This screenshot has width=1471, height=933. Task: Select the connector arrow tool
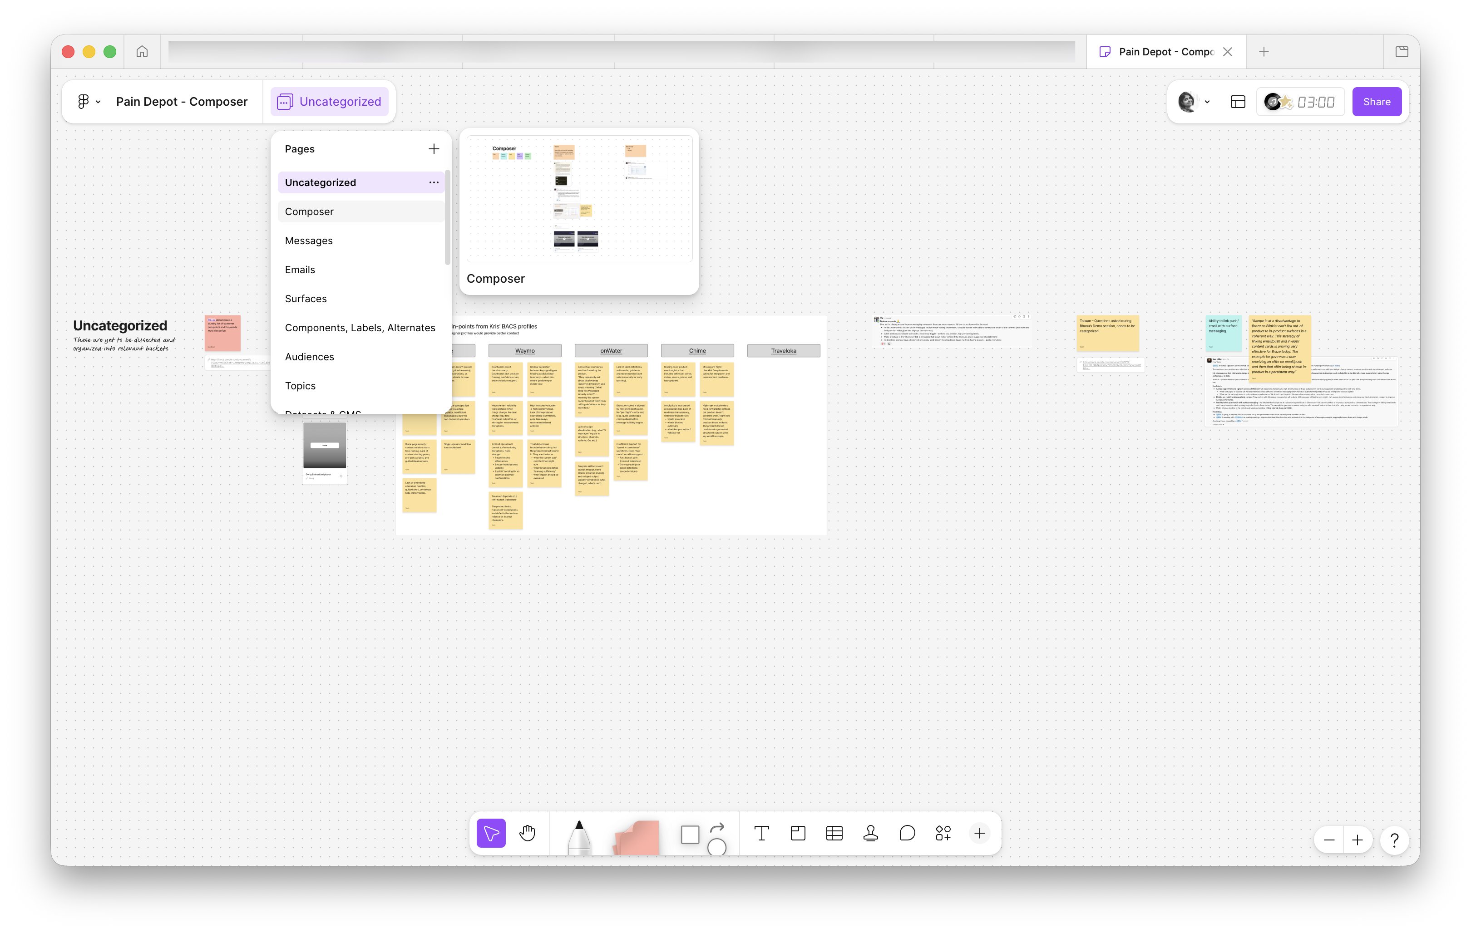tap(717, 828)
